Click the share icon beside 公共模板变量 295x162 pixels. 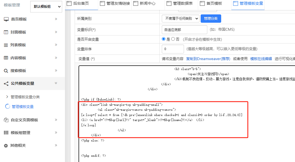coord(6,84)
